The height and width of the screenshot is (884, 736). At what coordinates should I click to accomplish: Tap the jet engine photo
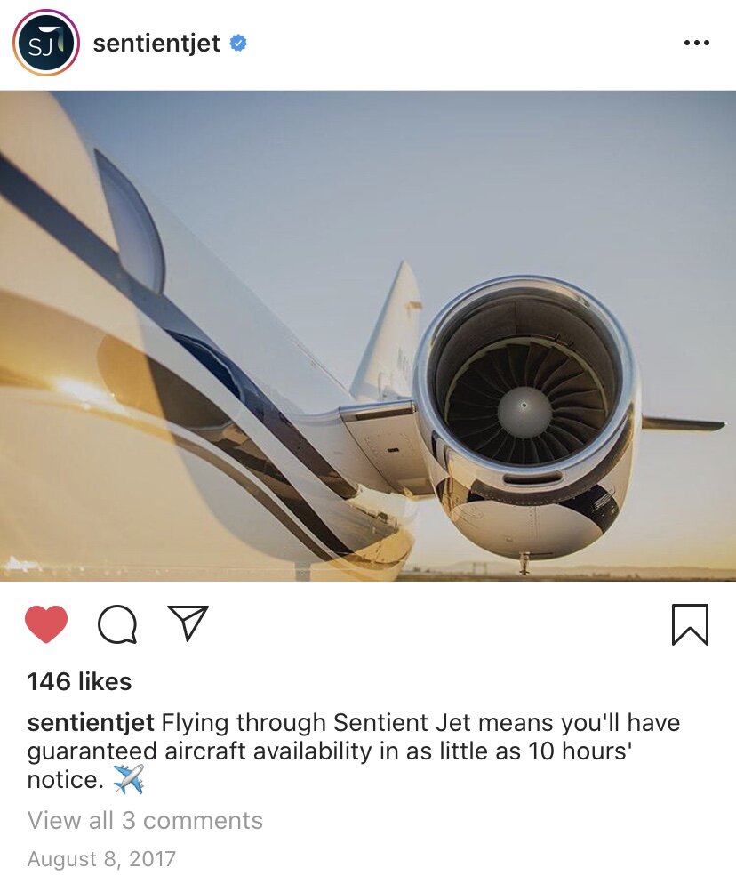click(x=368, y=336)
